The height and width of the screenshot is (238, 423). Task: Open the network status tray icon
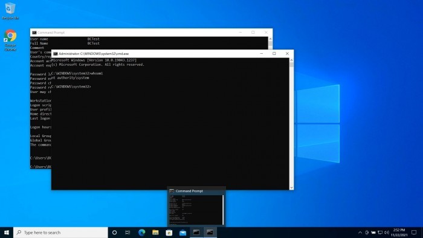click(x=380, y=233)
